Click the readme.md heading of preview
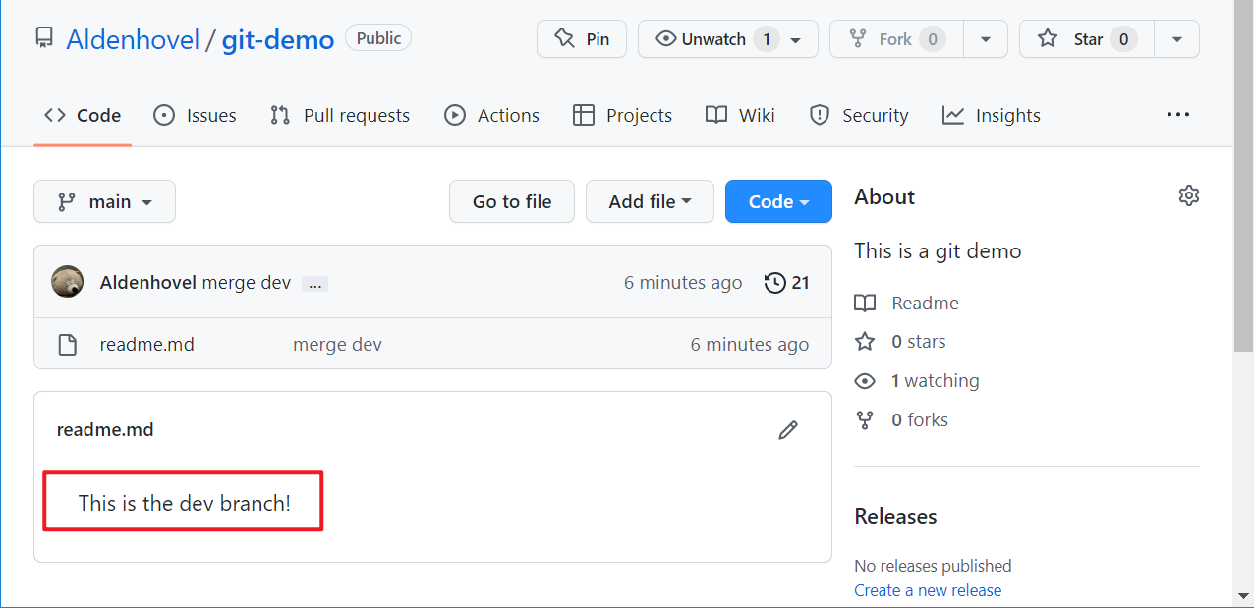Screen dimensions: 1254x608 pyautogui.click(x=105, y=429)
